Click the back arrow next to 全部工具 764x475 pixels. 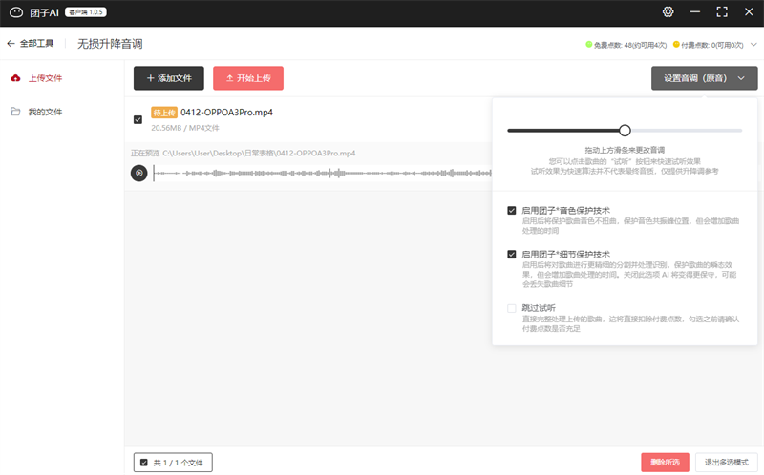coord(11,44)
